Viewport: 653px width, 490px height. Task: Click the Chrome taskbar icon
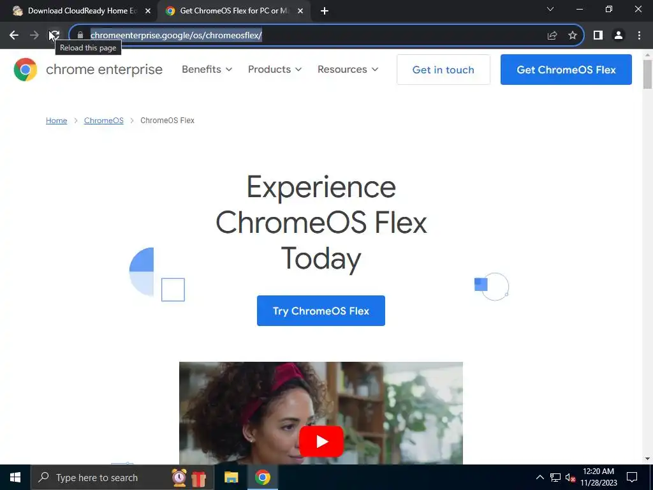(262, 477)
